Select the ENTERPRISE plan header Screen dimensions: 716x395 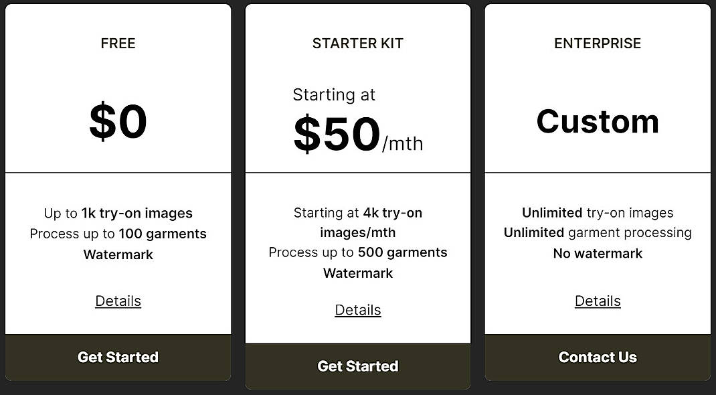point(597,43)
